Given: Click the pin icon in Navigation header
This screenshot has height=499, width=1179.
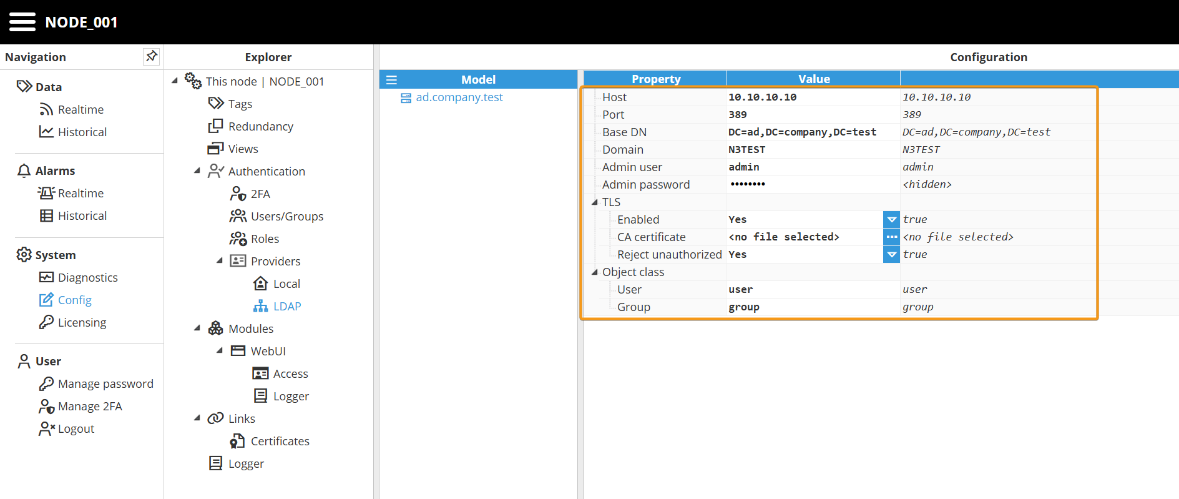Looking at the screenshot, I should coord(151,56).
